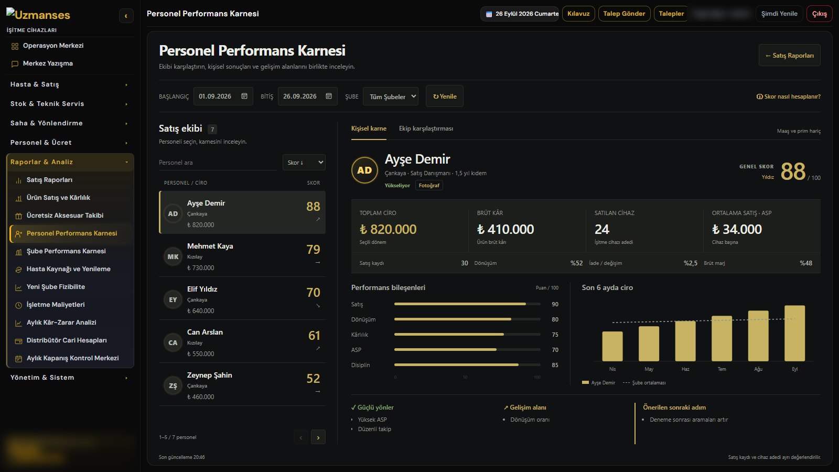Image resolution: width=839 pixels, height=472 pixels.
Task: Go to the next page of personnel
Action: click(x=318, y=437)
